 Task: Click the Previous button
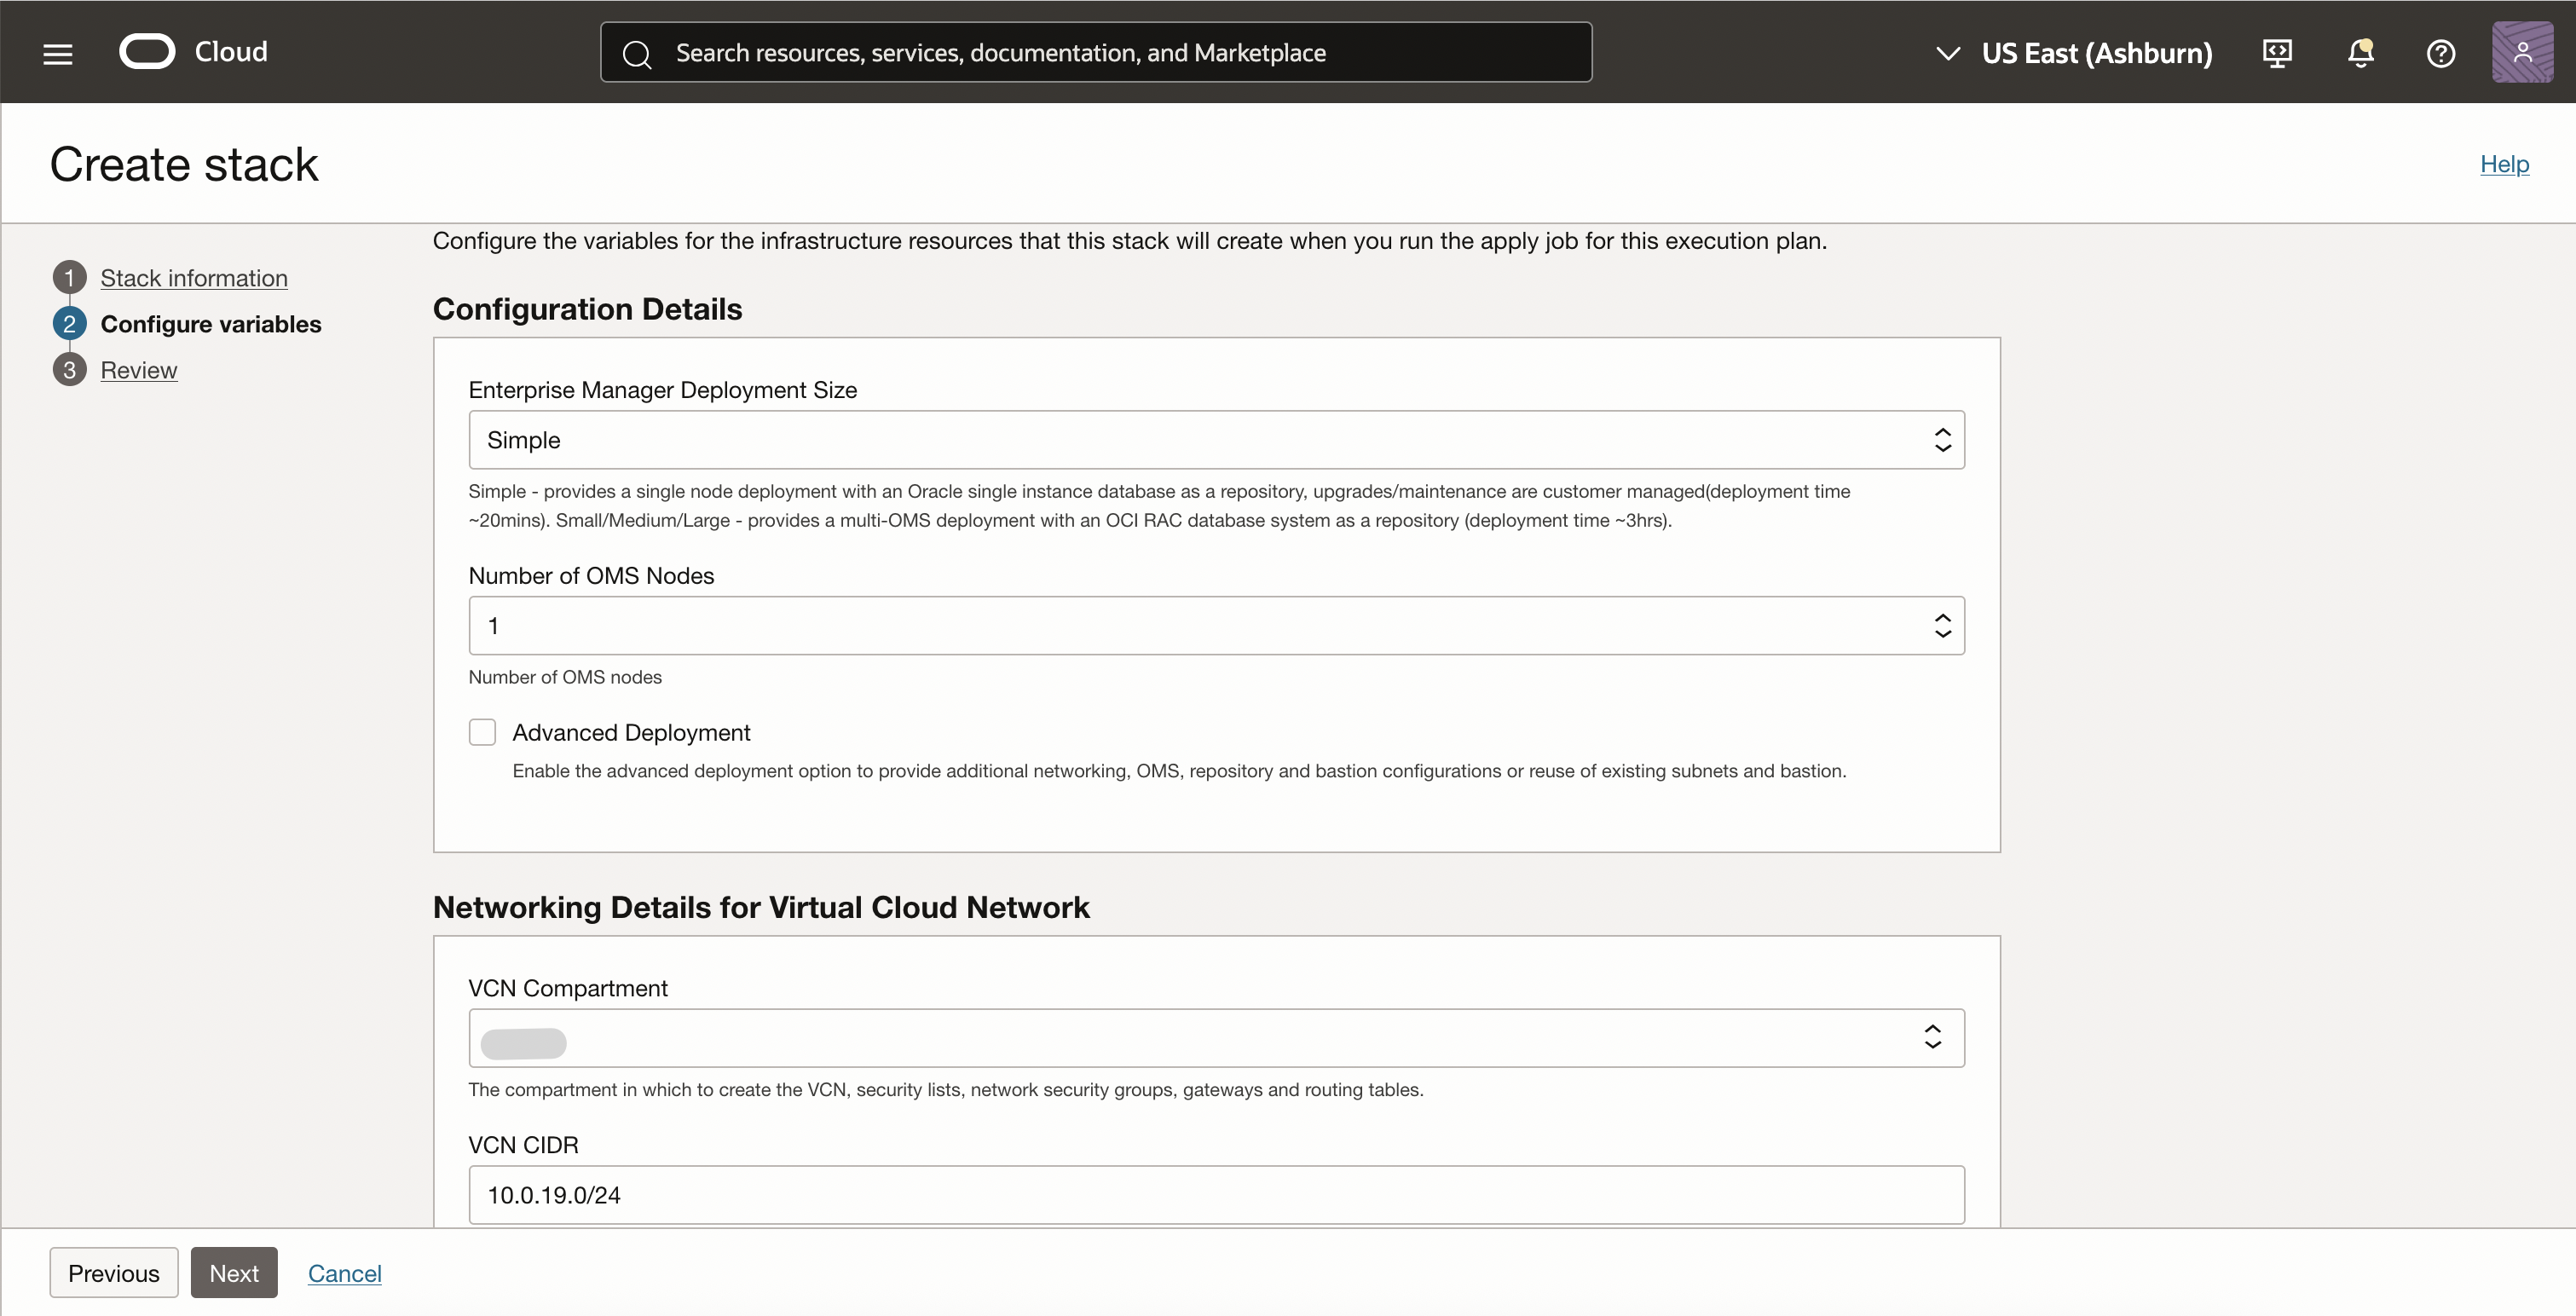click(114, 1272)
